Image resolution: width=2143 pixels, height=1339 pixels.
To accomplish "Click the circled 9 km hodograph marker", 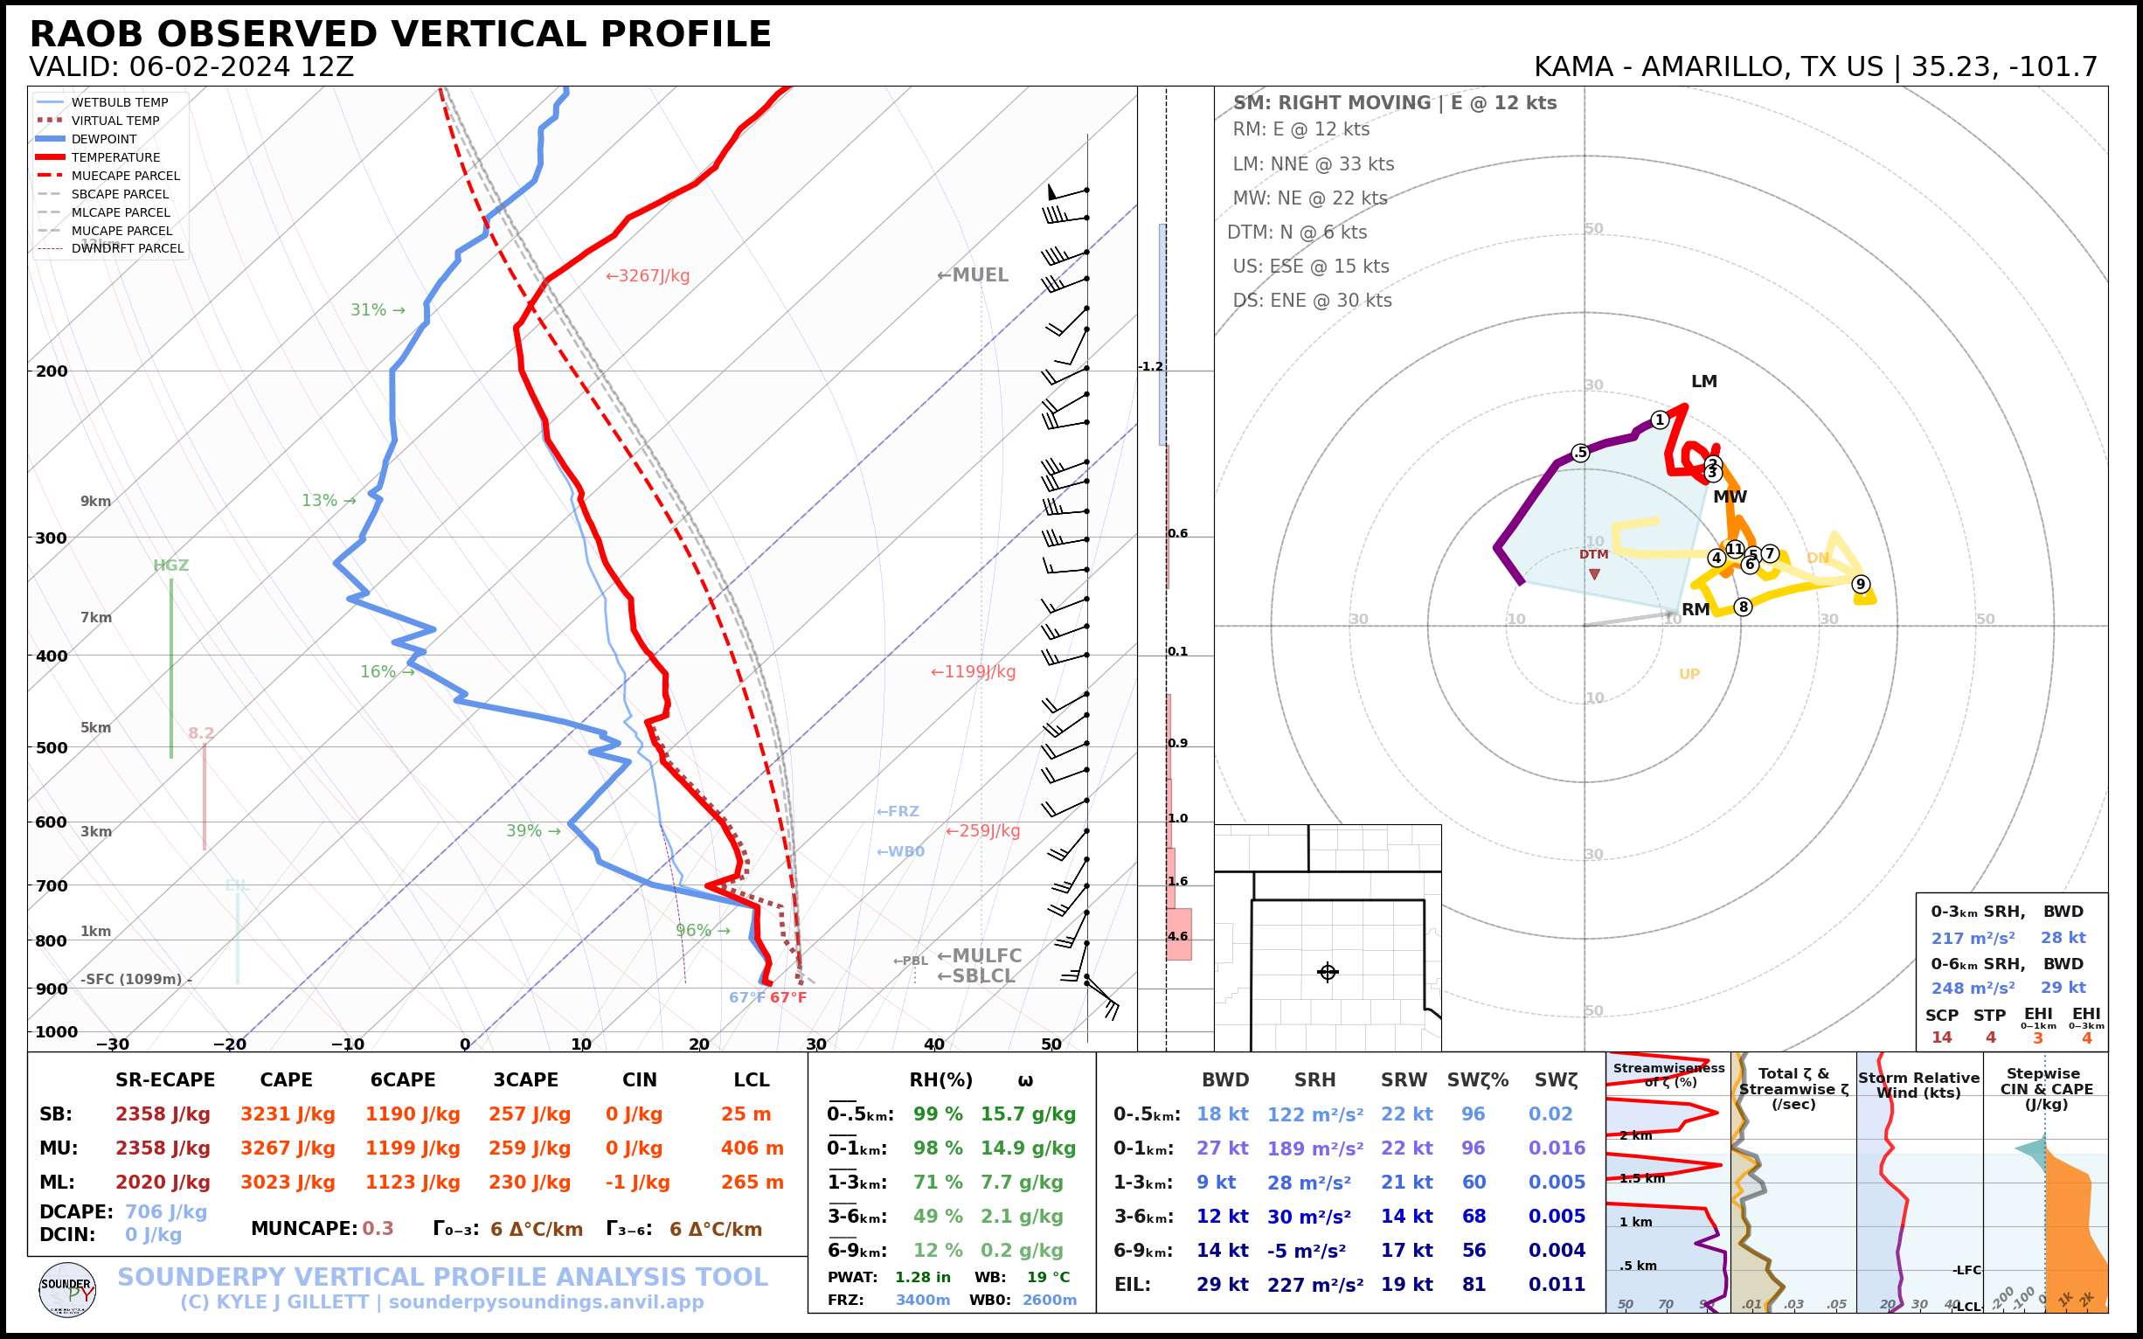I will [x=1861, y=584].
